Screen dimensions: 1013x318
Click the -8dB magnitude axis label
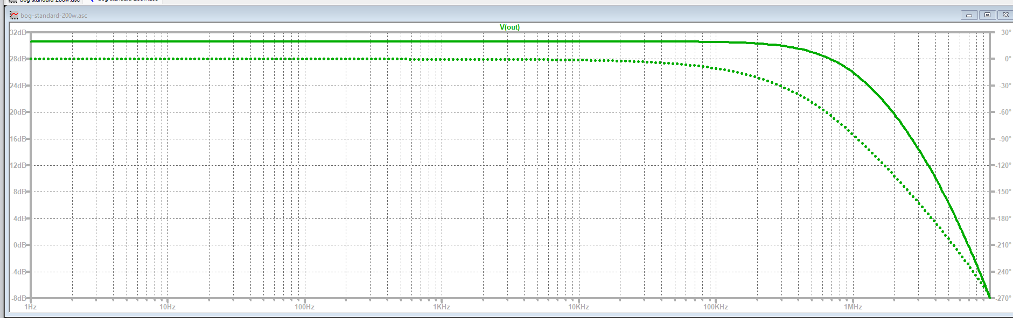[x=19, y=299]
